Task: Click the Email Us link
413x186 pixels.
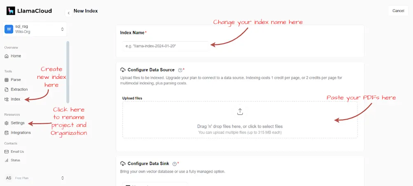Action: click(17, 152)
